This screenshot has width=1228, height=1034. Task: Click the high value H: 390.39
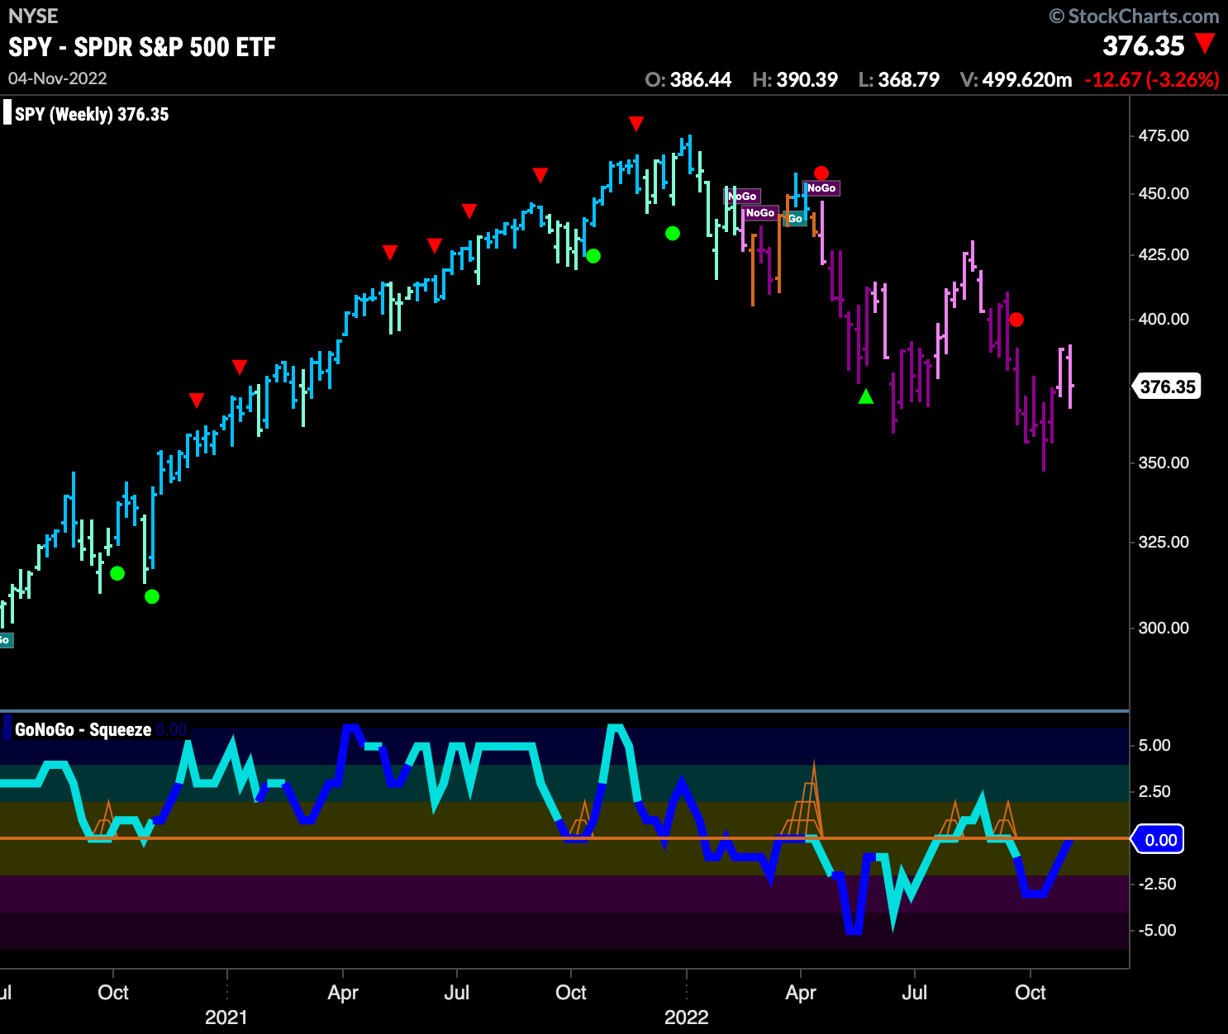pyautogui.click(x=795, y=80)
